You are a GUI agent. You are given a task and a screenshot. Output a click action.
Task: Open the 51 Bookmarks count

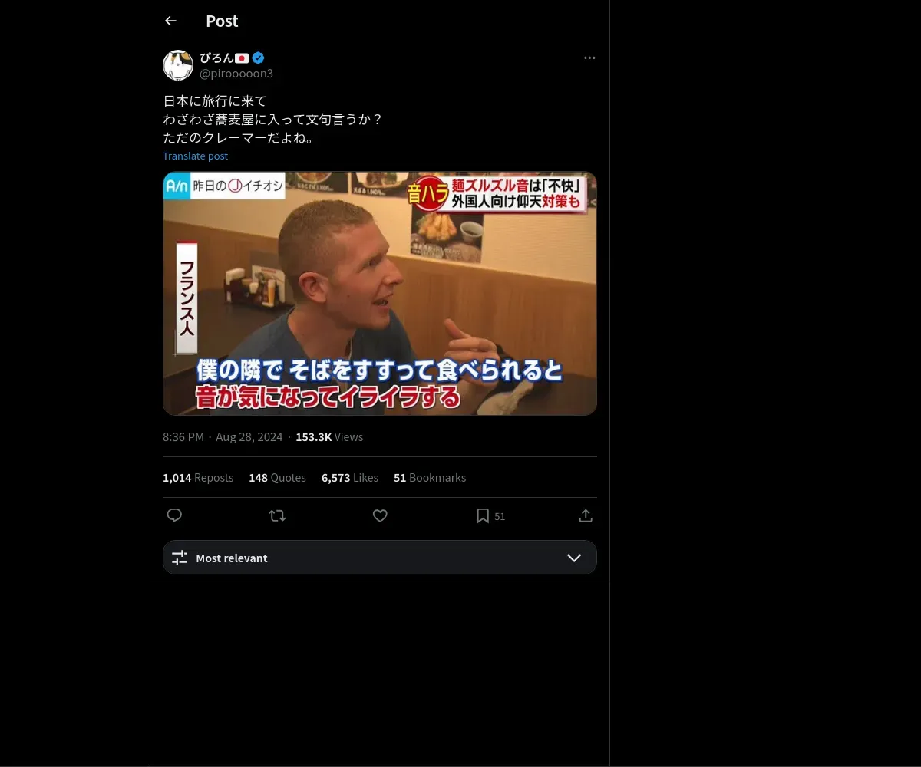click(430, 477)
